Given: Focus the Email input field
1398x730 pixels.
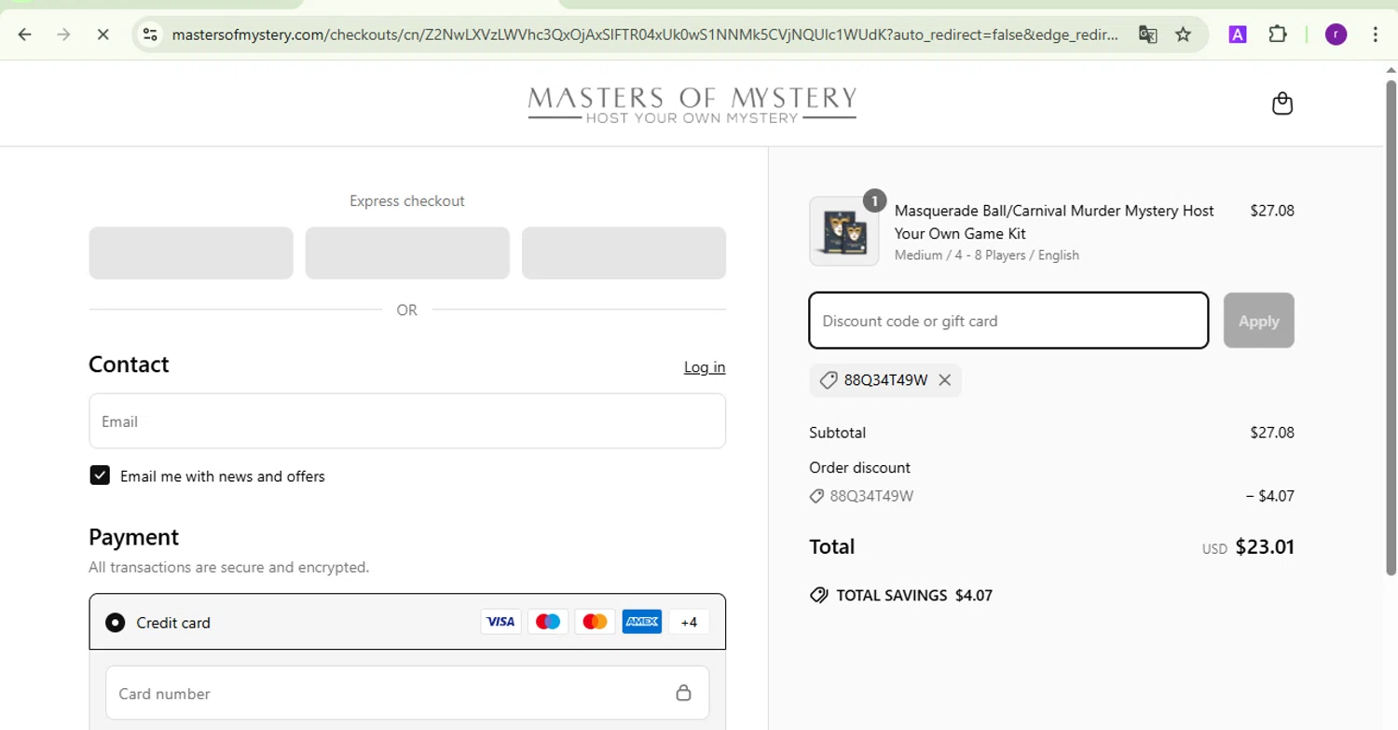Looking at the screenshot, I should click(x=407, y=421).
